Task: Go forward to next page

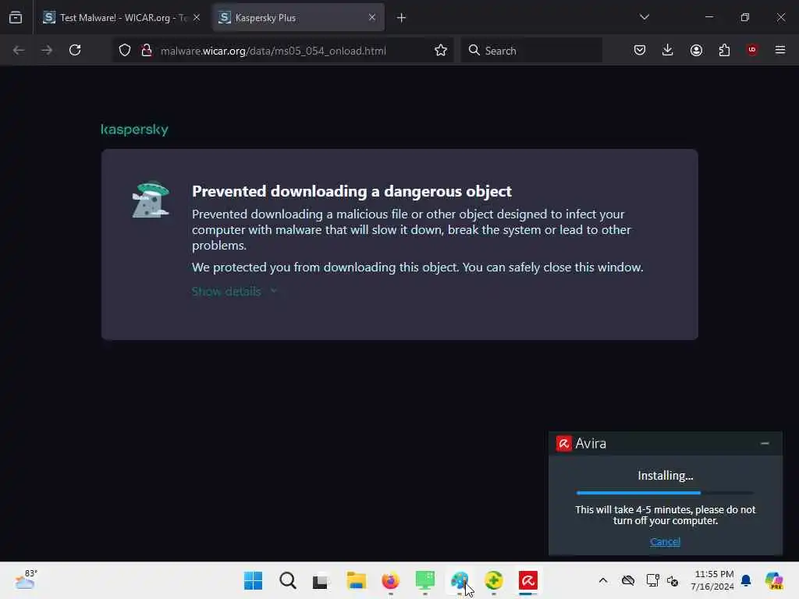Action: tap(47, 50)
